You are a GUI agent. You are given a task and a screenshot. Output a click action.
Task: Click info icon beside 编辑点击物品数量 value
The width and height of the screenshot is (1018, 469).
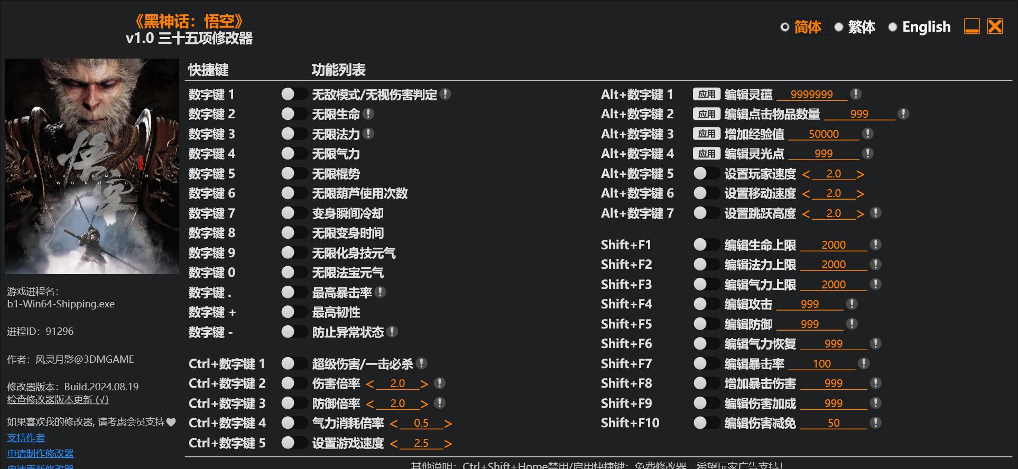[x=903, y=114]
